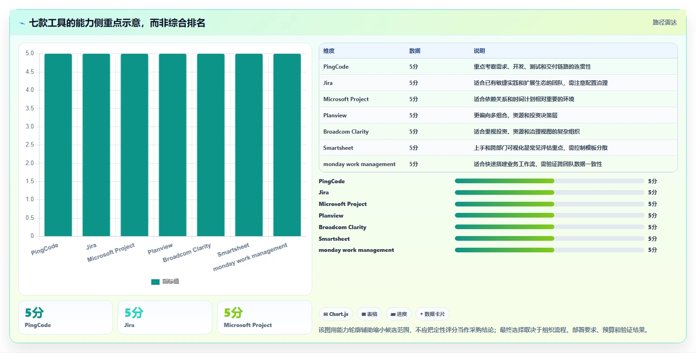696x353 pixels.
Task: Click the PingCode progress bar
Action: coord(549,181)
